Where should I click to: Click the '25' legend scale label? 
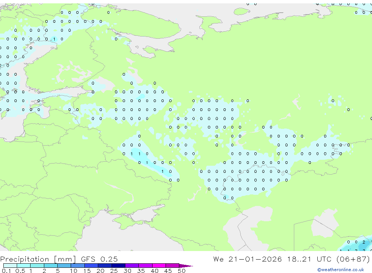pos(114,271)
